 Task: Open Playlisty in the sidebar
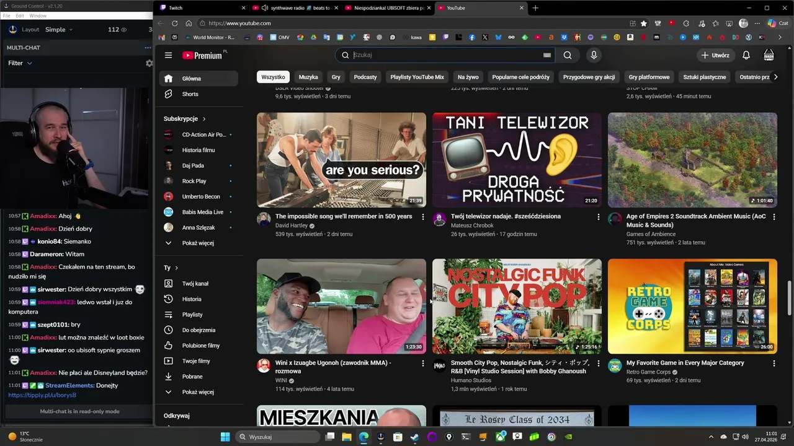click(197, 315)
